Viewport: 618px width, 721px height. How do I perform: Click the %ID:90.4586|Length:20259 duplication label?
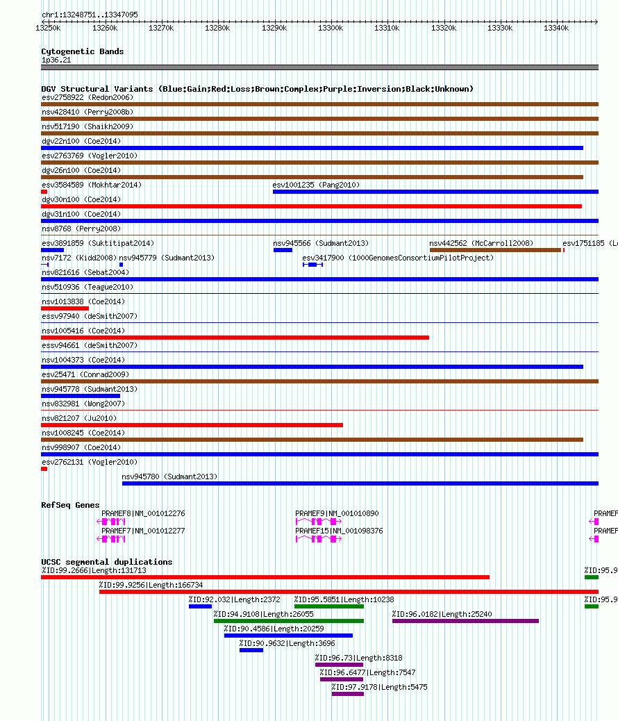coord(274,629)
